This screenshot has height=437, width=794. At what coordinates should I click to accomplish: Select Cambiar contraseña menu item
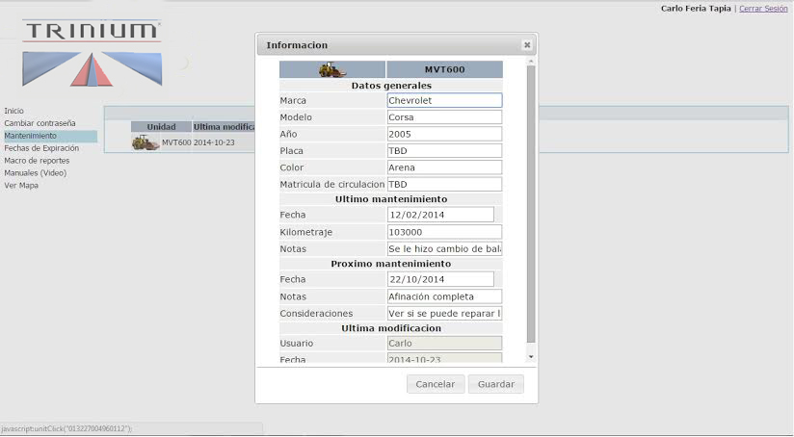(40, 123)
